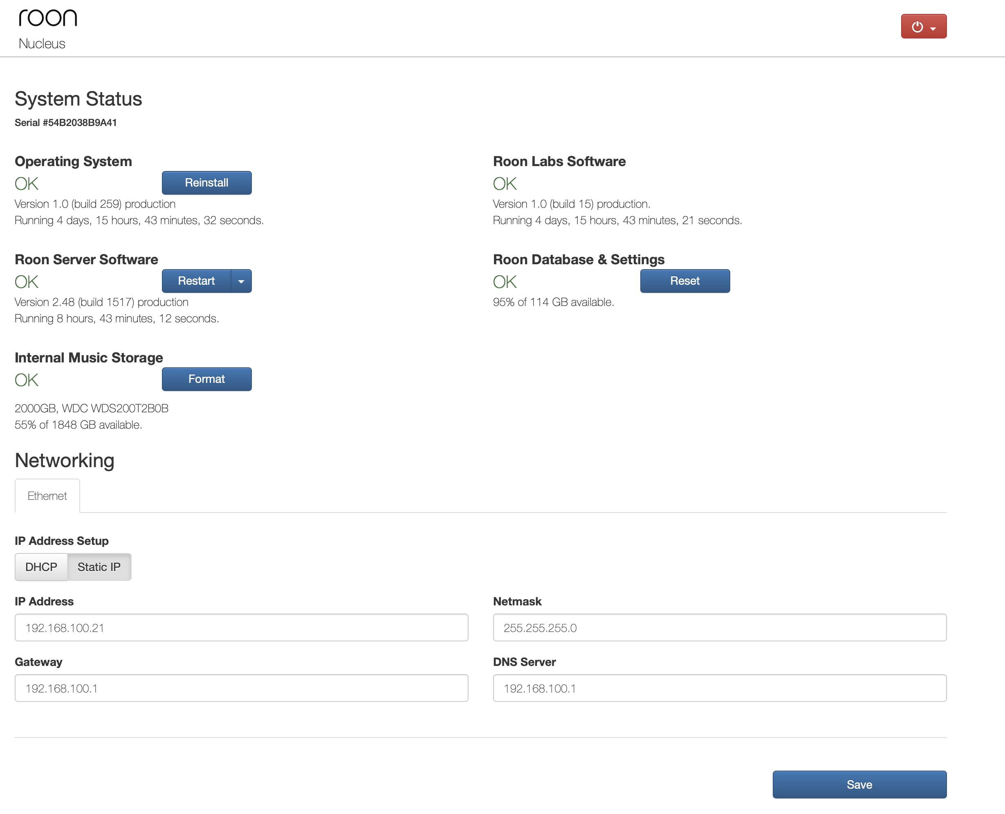
Task: Click the OK status under Internal Music Storage
Action: [x=26, y=380]
